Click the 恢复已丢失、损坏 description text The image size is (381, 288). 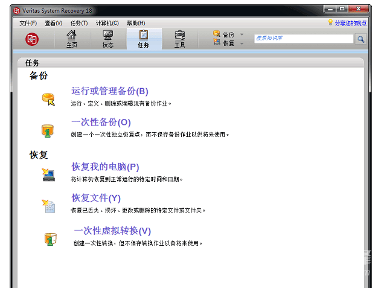click(x=138, y=211)
